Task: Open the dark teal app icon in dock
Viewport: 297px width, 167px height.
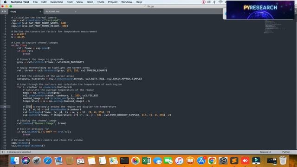Action: (256, 161)
